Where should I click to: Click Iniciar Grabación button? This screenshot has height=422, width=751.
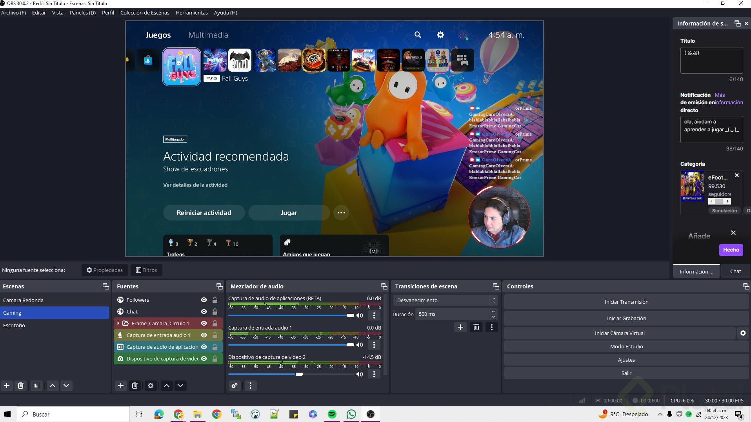pos(626,318)
